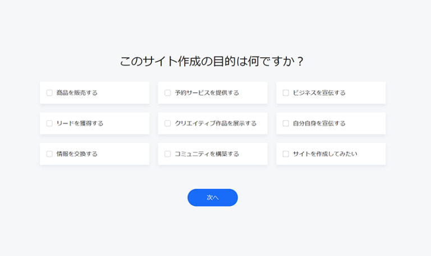The width and height of the screenshot is (431, 256).
Task: Tick the サイトを作成してみたい checkbox
Action: pyautogui.click(x=286, y=153)
